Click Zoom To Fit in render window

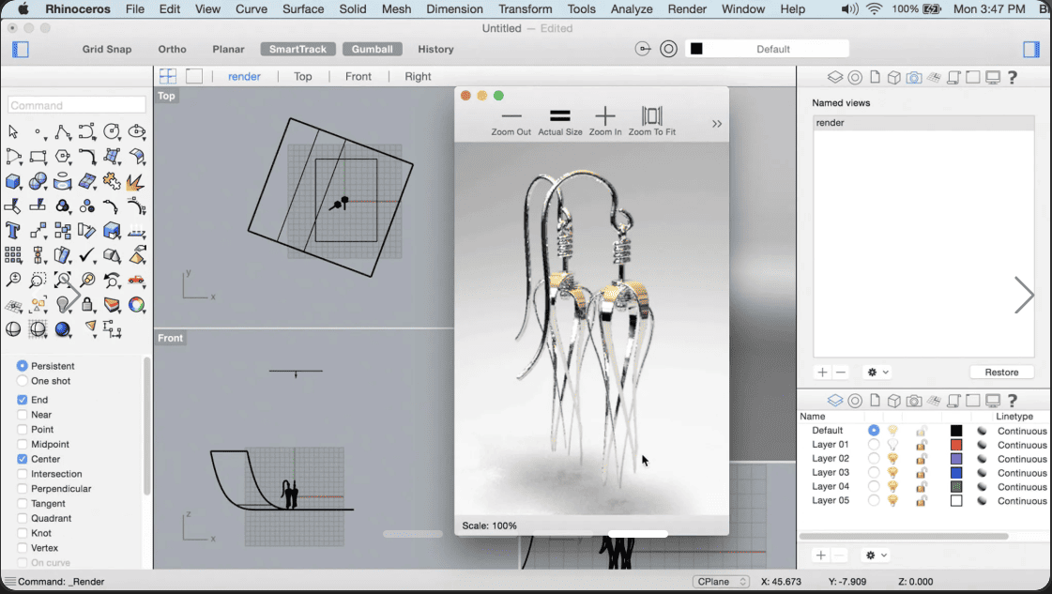coord(651,121)
